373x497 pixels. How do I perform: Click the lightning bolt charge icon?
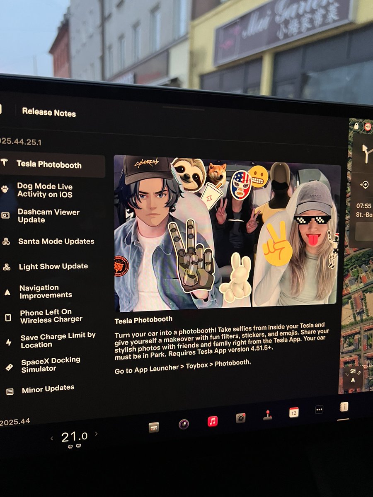8,343
